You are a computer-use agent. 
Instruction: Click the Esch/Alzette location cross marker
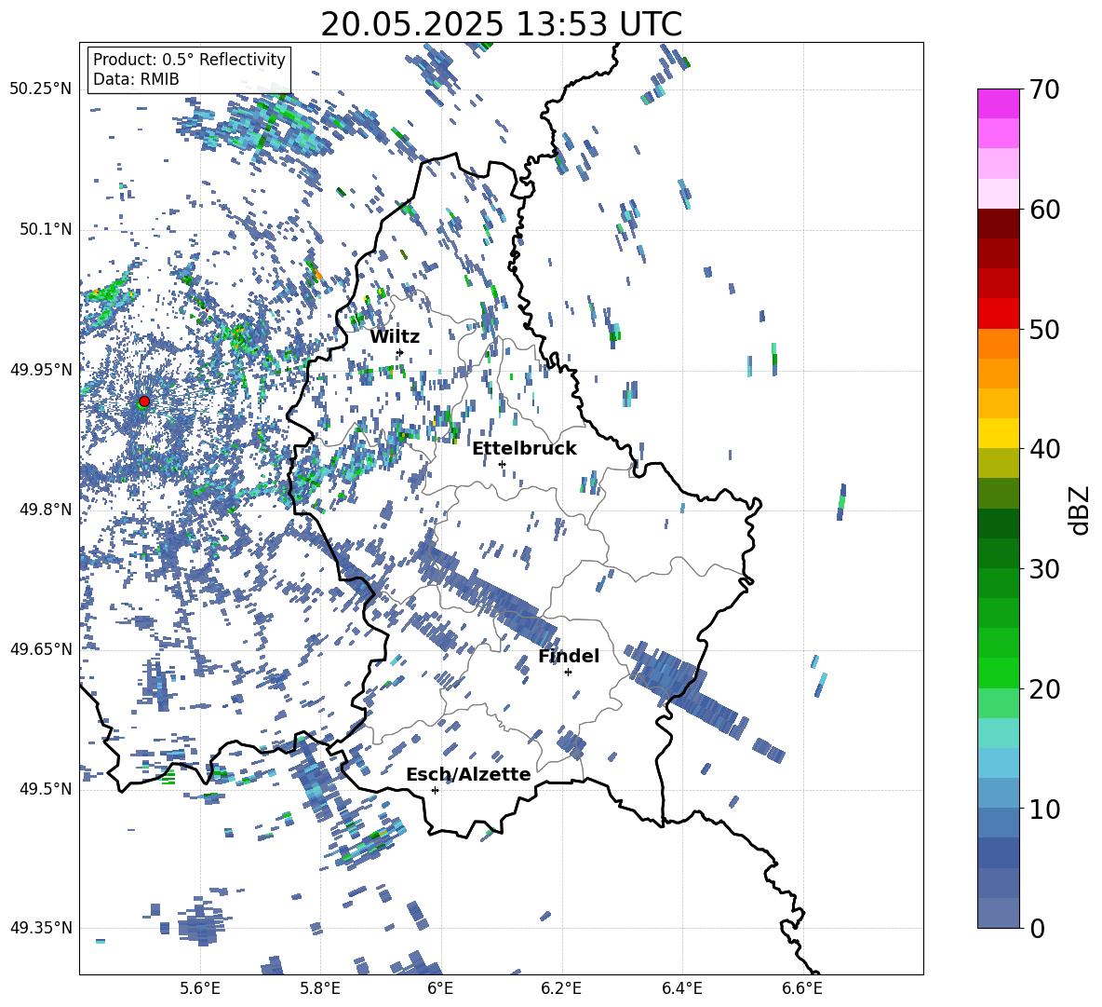click(x=435, y=790)
